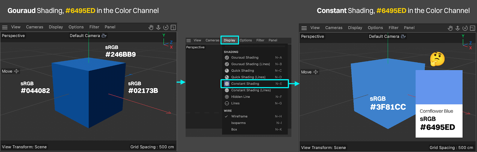
Task: Click the Lines shading circle icon in dropdown
Action: point(227,103)
